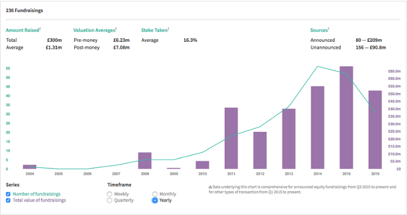
Task: Click the 2015 purple bar in chart
Action: (x=346, y=118)
